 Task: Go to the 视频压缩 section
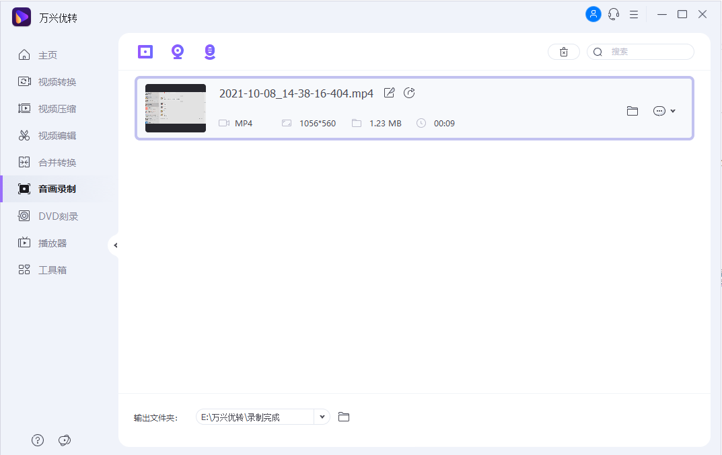(x=57, y=109)
